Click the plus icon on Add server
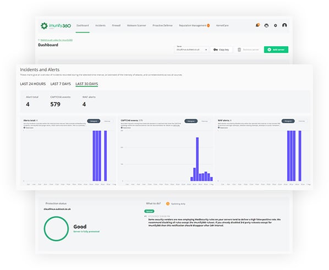329x270 pixels. click(x=270, y=49)
